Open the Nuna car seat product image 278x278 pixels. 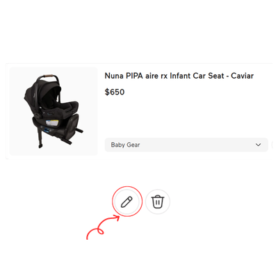point(54,111)
